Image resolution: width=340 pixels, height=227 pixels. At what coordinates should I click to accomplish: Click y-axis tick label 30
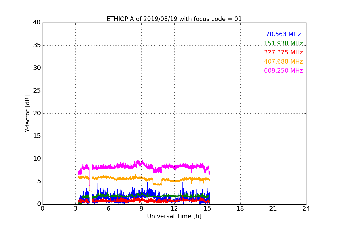click(37, 68)
